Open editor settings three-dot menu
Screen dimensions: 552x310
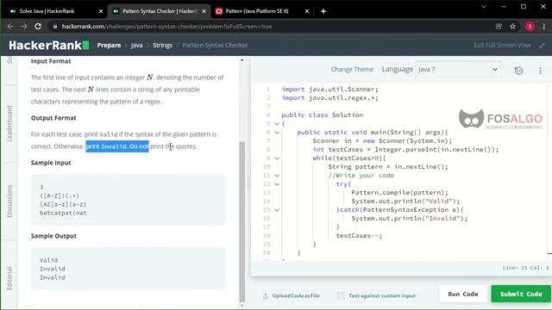541,71
